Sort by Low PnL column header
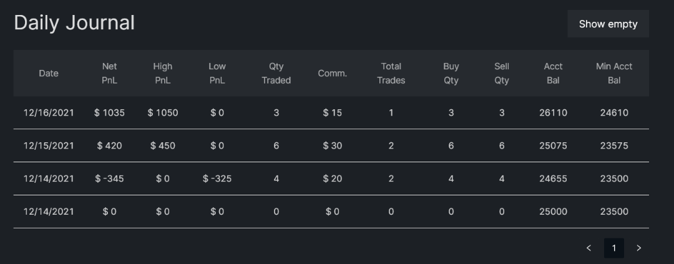This screenshot has height=264, width=674. coord(217,74)
